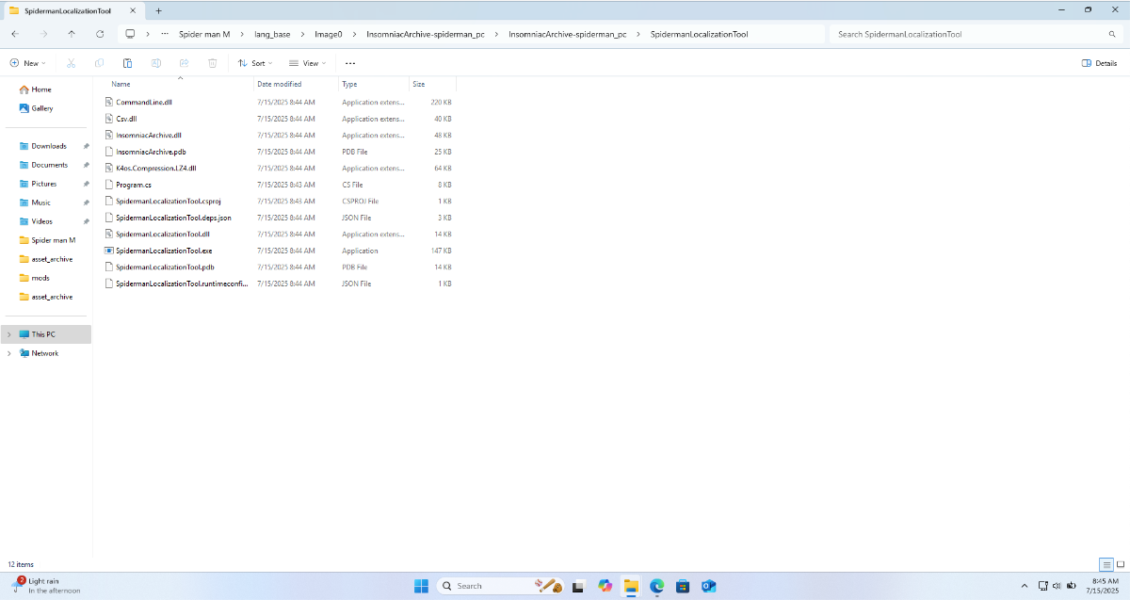Open the Windows Start menu
The image size is (1130, 600).
coord(421,586)
